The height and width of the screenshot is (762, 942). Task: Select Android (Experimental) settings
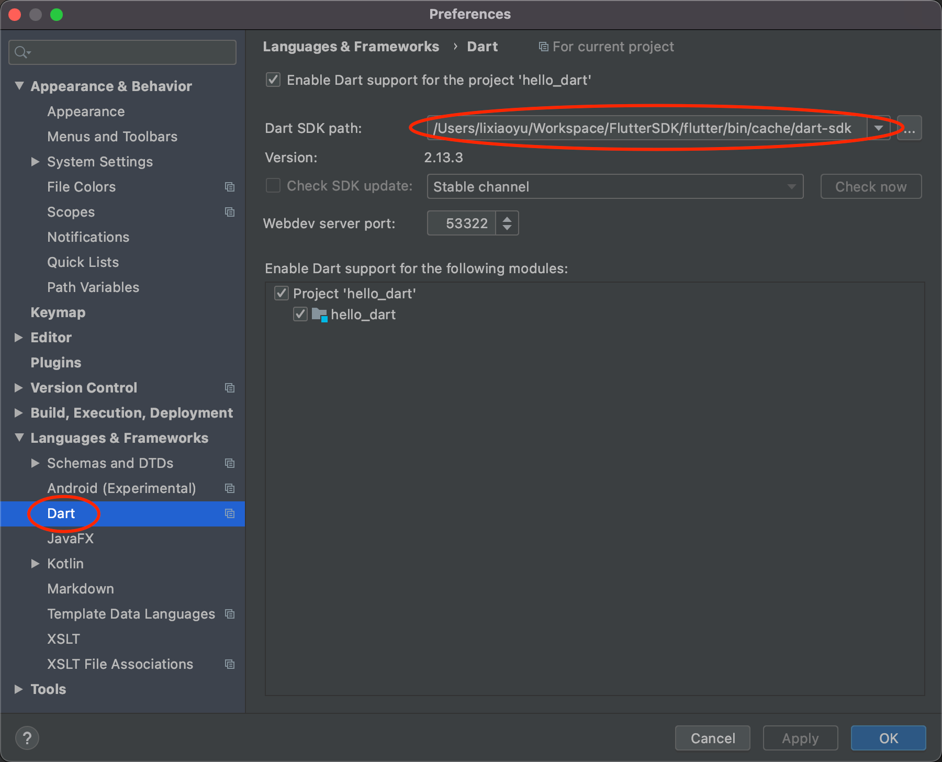pyautogui.click(x=121, y=488)
